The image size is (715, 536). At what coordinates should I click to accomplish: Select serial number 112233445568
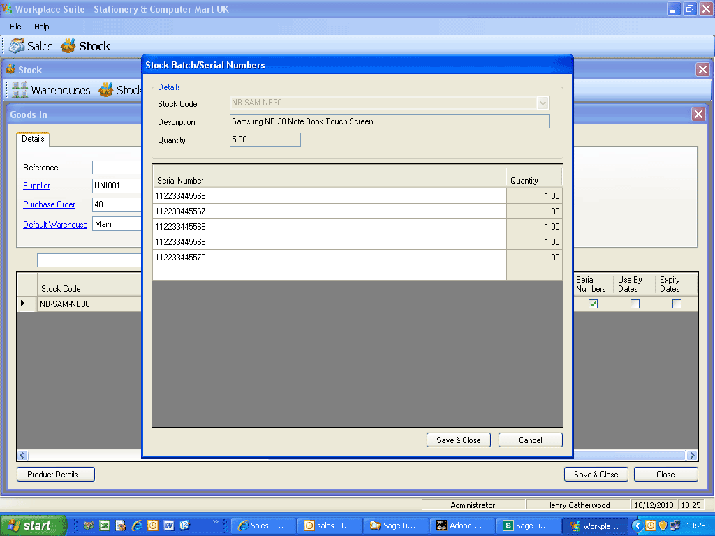tap(330, 227)
